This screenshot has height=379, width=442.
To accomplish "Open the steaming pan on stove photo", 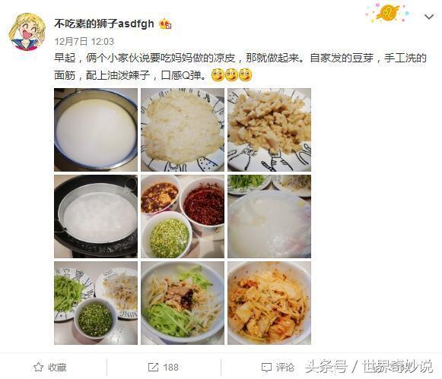I will [x=96, y=216].
